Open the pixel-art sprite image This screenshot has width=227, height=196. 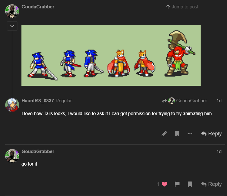coord(111,55)
